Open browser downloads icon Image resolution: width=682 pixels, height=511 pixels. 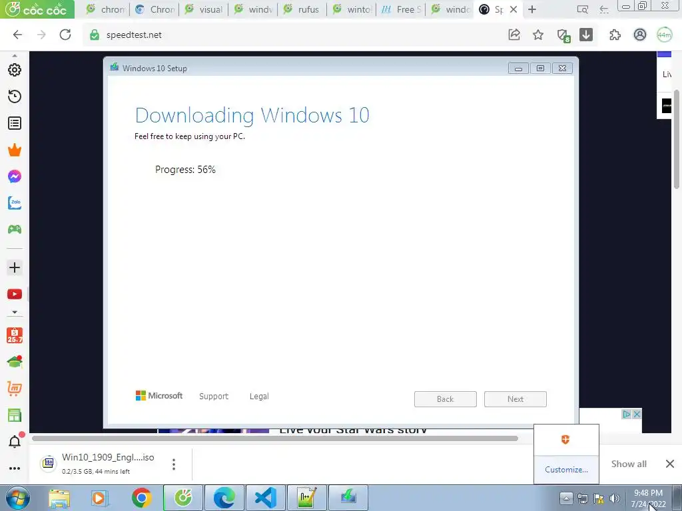pos(586,35)
